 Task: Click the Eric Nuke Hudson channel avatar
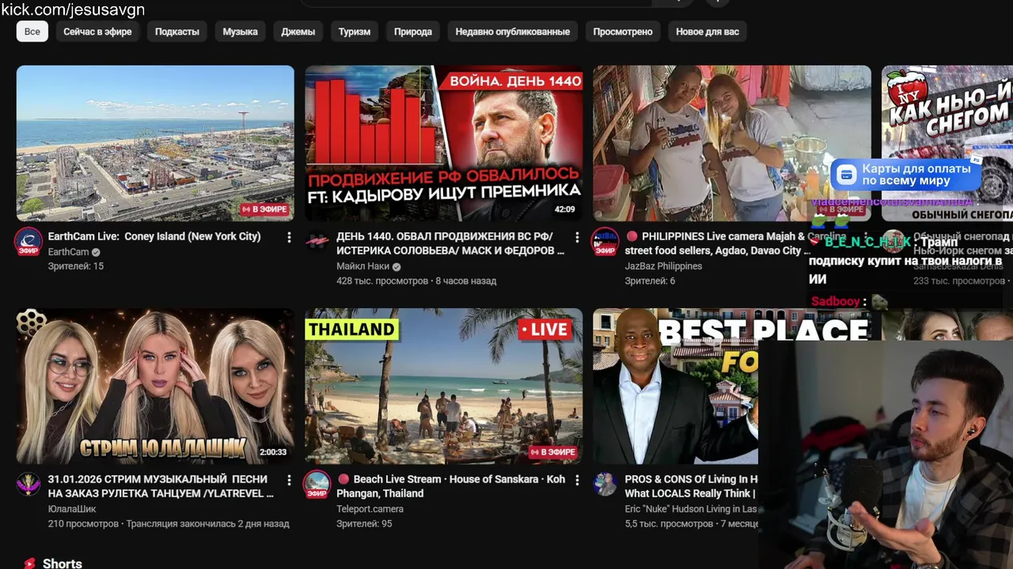[x=605, y=484]
